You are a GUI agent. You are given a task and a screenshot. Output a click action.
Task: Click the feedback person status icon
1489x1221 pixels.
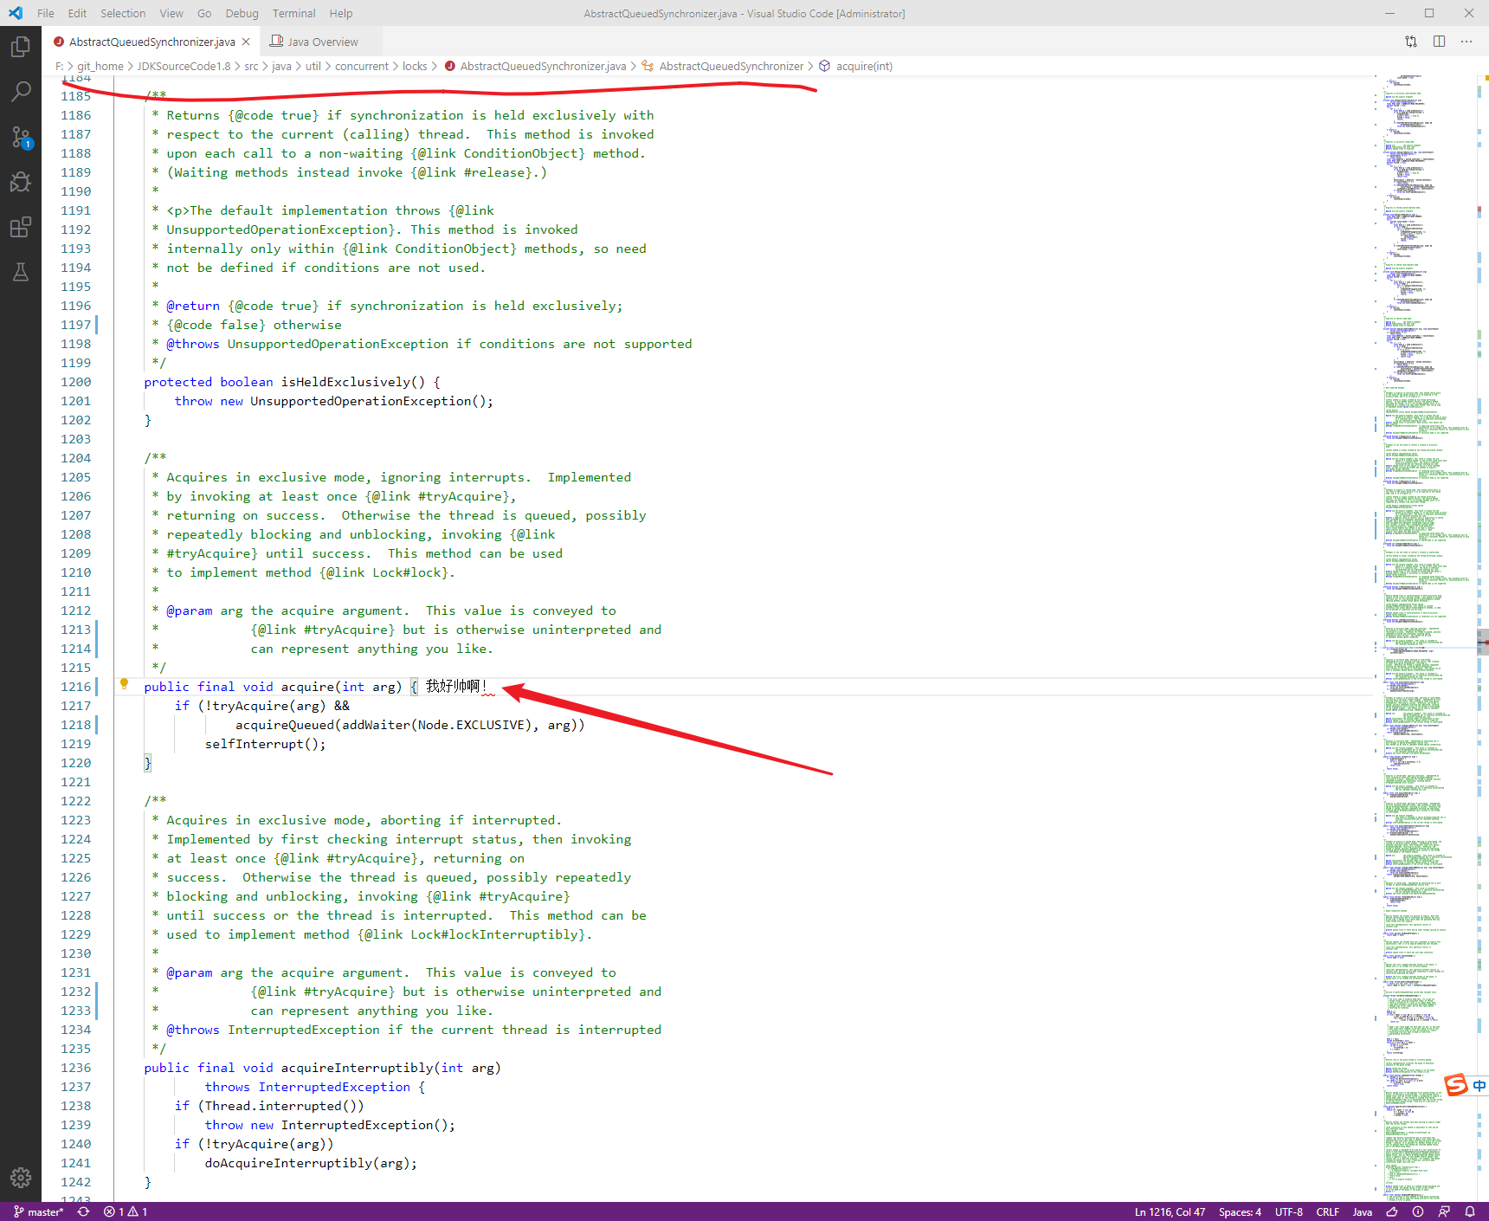coord(1444,1211)
